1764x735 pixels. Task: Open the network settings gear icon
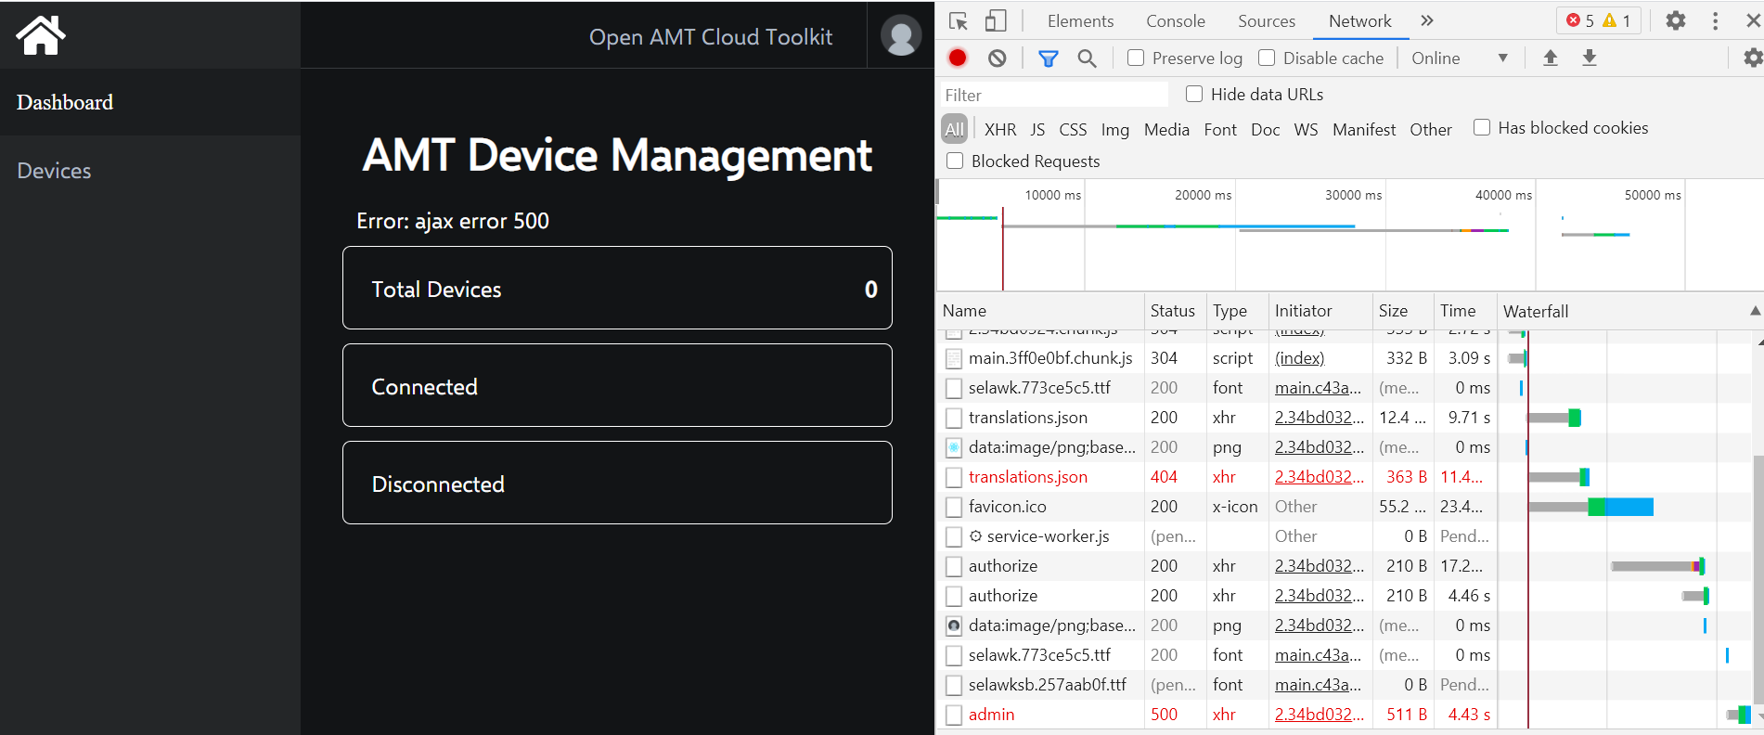[x=1752, y=58]
